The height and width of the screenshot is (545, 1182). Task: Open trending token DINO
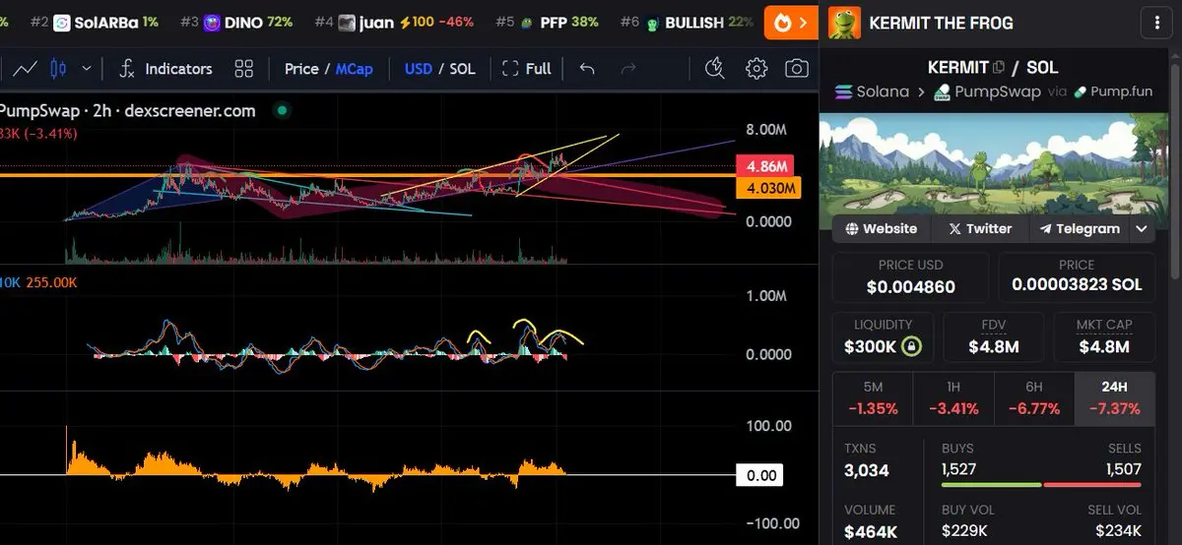coord(236,22)
